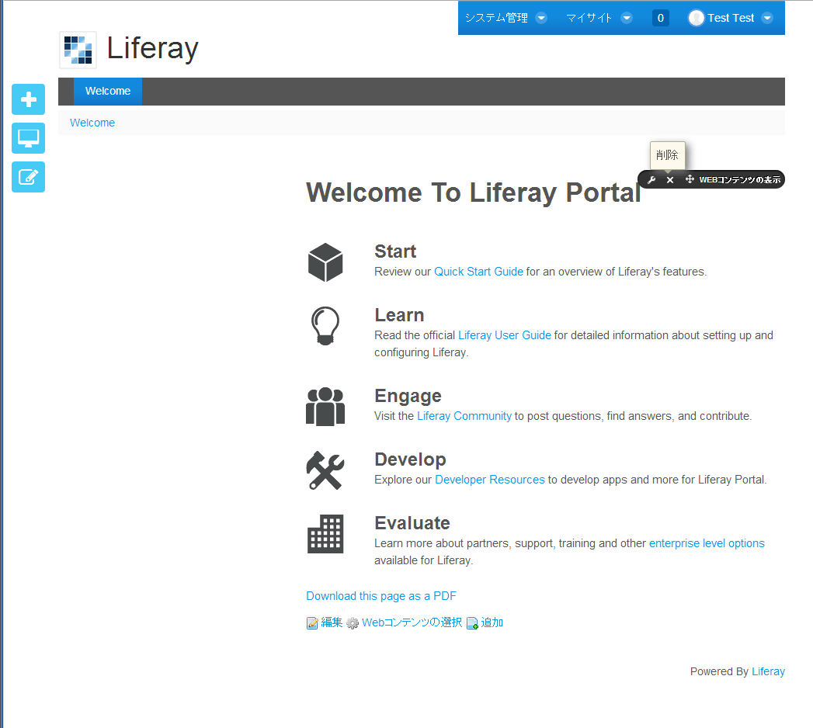Image resolution: width=813 pixels, height=728 pixels.
Task: Click the add page icon next to 追加
Action: click(472, 622)
